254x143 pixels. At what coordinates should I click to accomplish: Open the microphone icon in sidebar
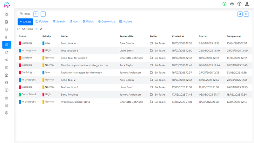(x=6, y=37)
